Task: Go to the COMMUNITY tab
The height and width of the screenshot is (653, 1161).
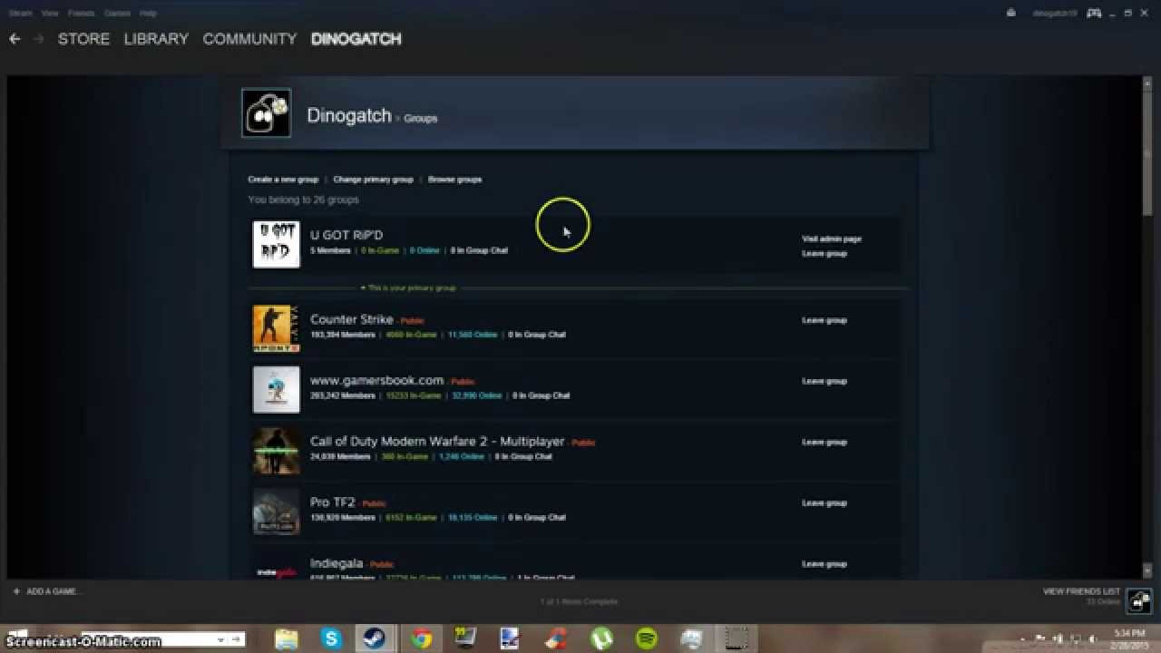Action: [249, 39]
